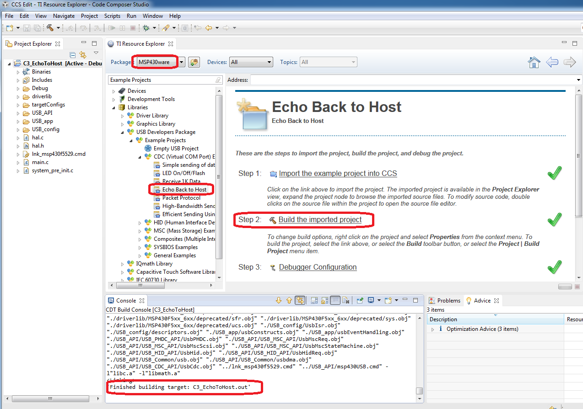
Task: Open the Project menu
Action: [x=89, y=16]
